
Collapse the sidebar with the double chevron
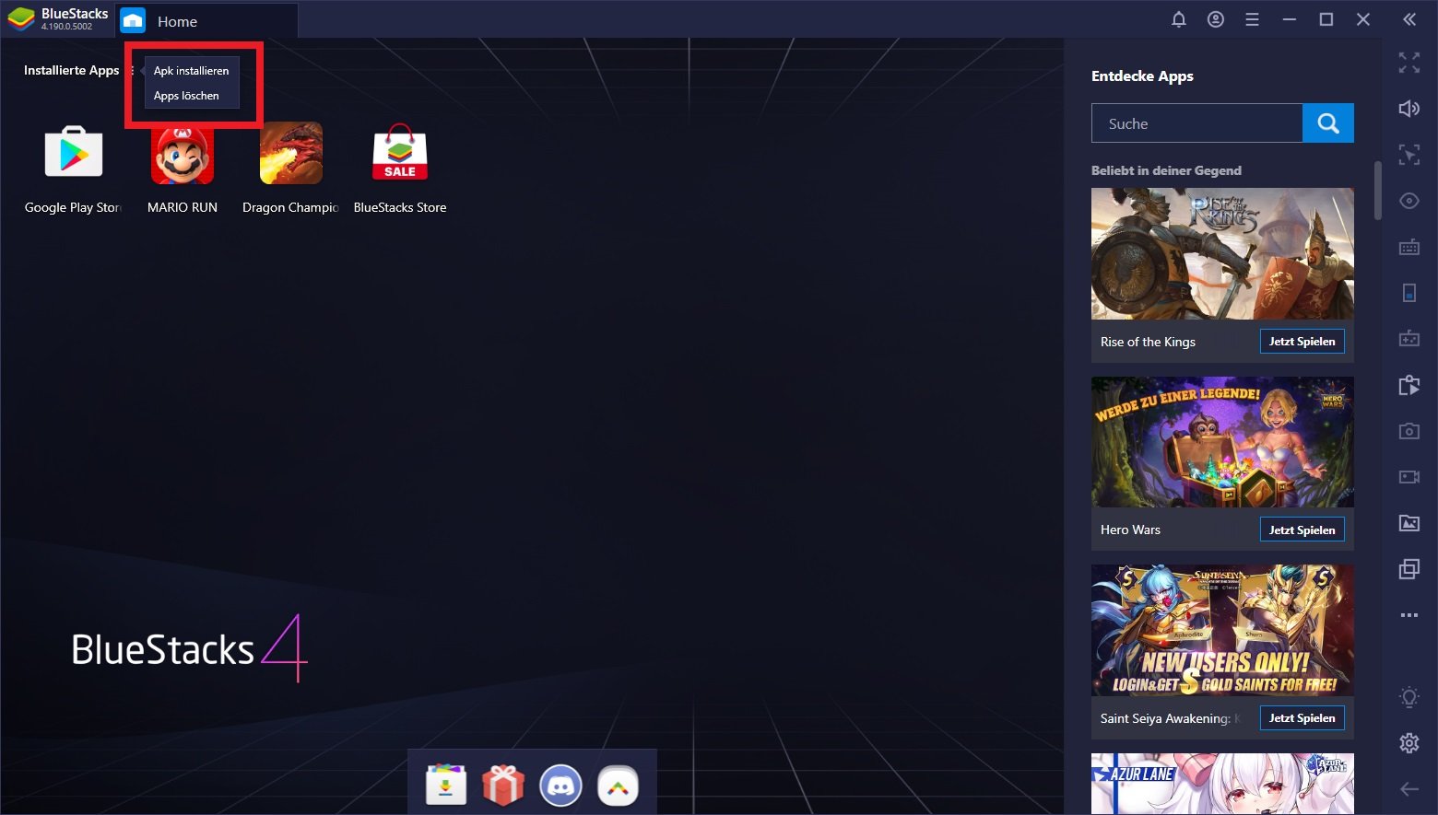pyautogui.click(x=1409, y=19)
